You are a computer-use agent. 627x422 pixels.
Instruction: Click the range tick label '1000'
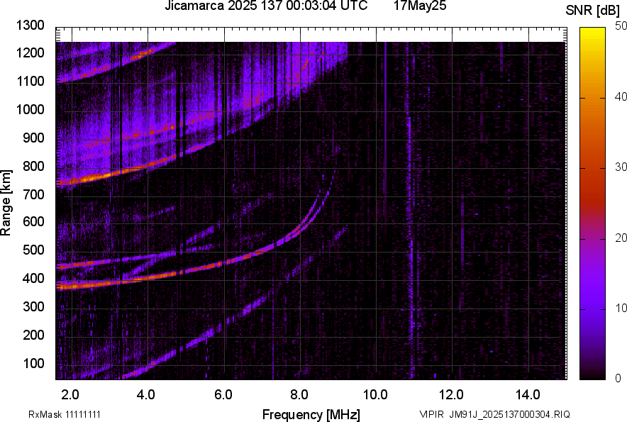(x=30, y=109)
